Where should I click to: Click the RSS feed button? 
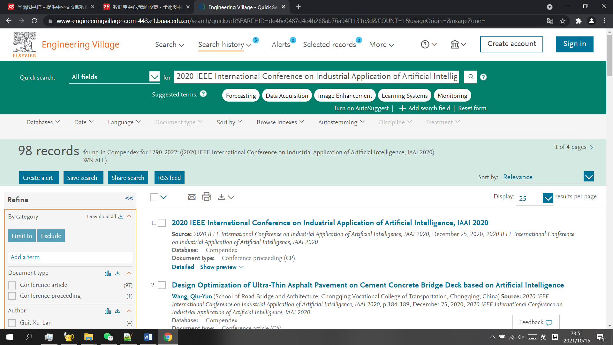(169, 178)
